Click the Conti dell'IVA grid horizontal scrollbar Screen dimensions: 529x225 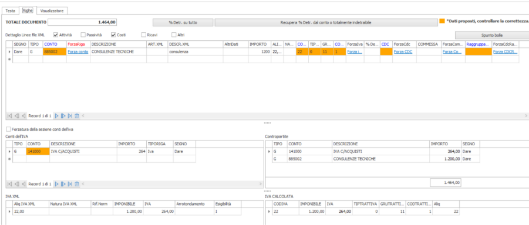pyautogui.click(x=171, y=184)
